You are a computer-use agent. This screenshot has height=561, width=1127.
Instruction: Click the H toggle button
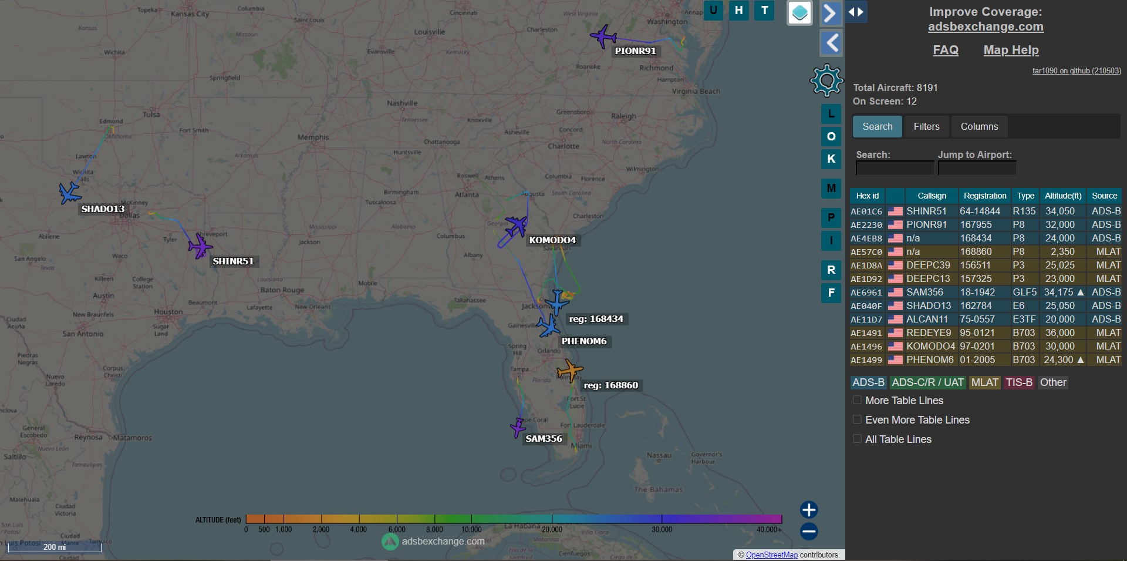click(x=739, y=10)
